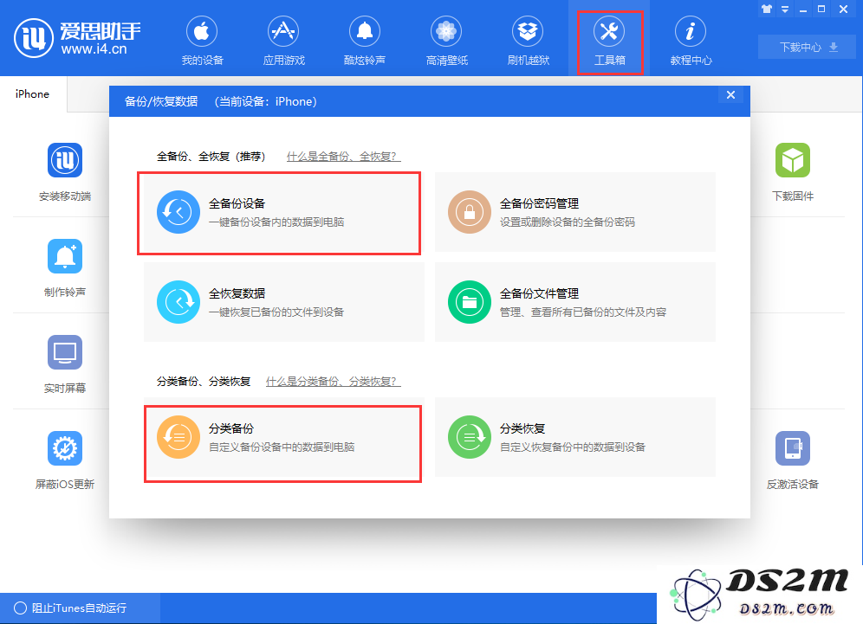Click description 设置或删除设备的全备份密码

coord(568,222)
